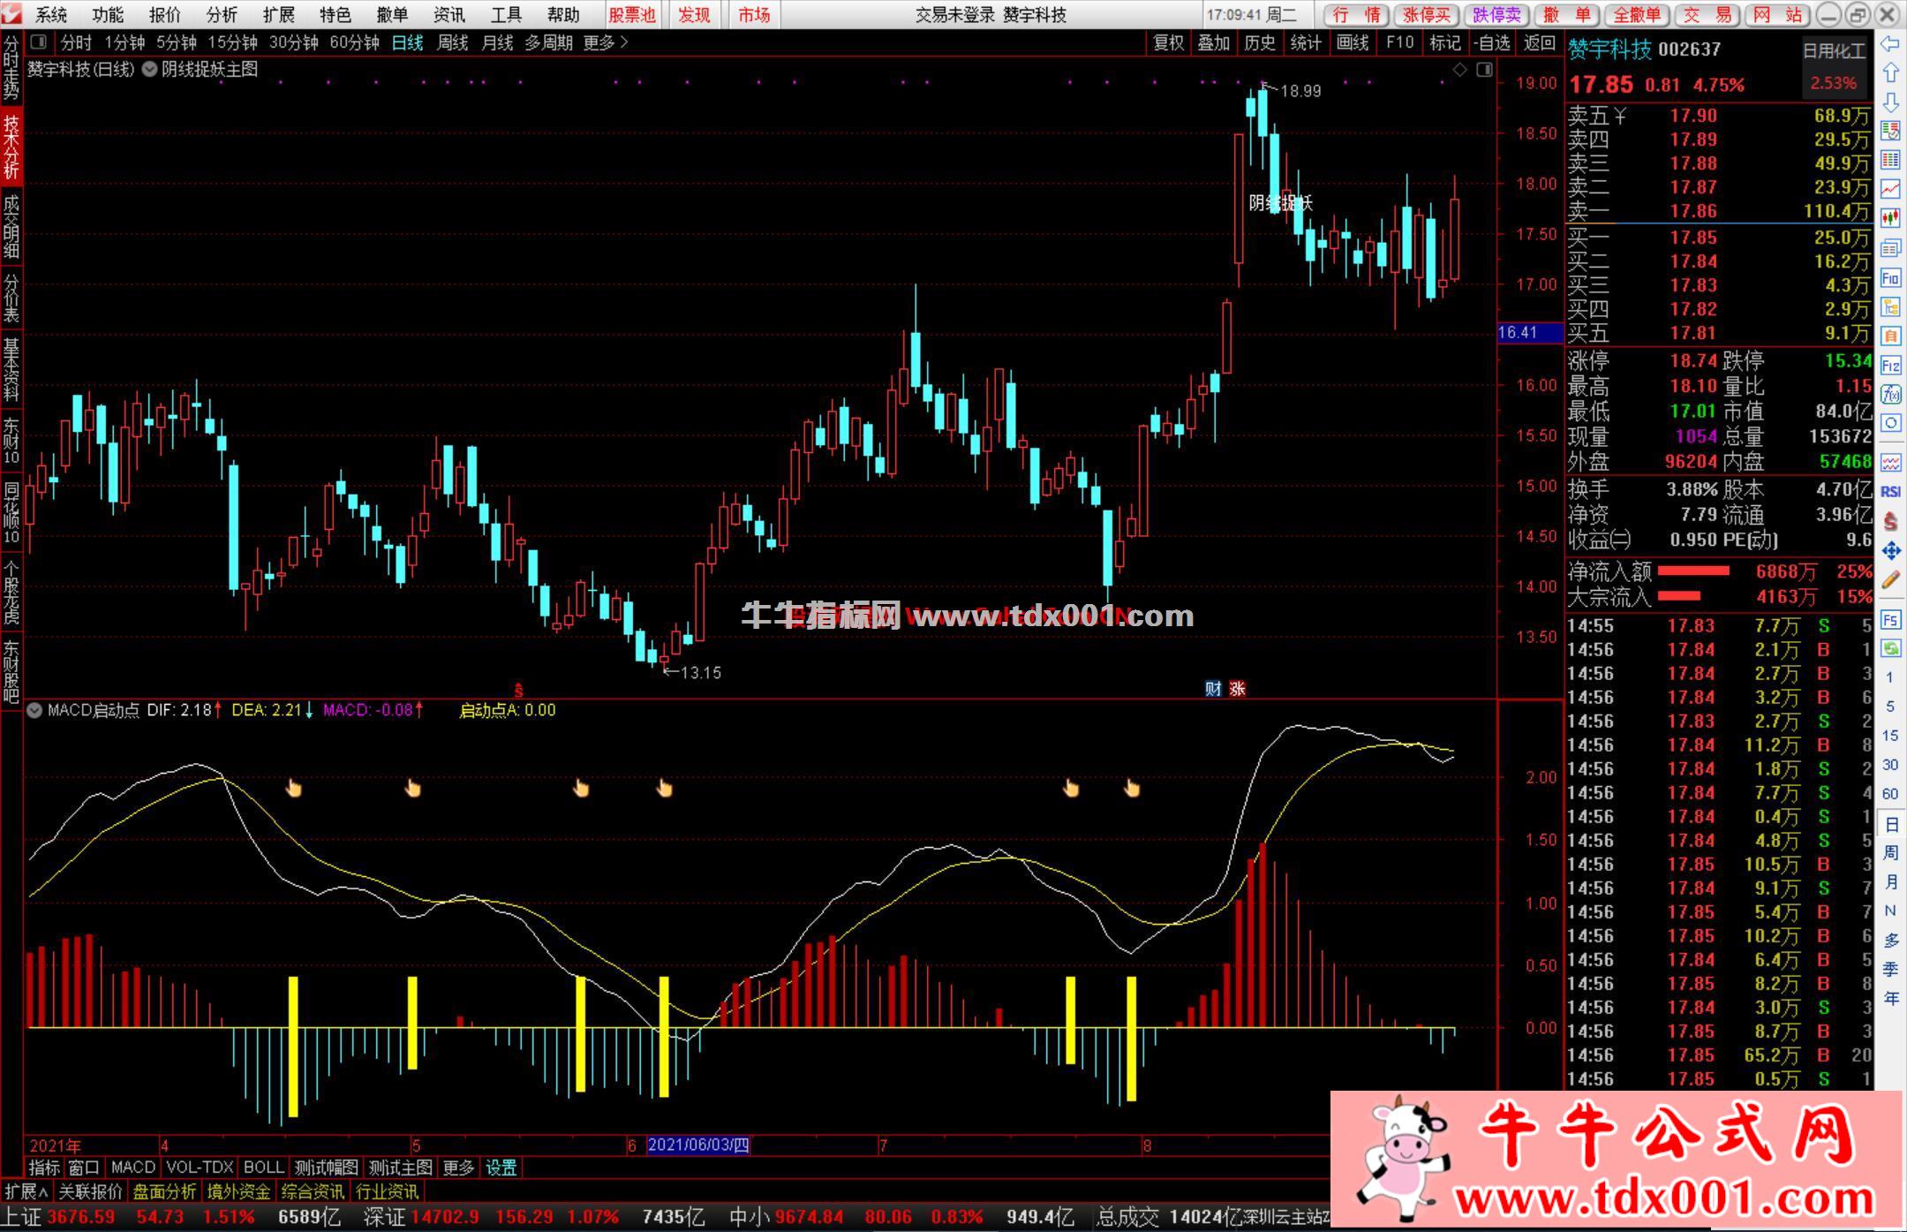Image resolution: width=1907 pixels, height=1232 pixels.
Task: Switch to 周 weekly period in right sidebar
Action: (1890, 853)
